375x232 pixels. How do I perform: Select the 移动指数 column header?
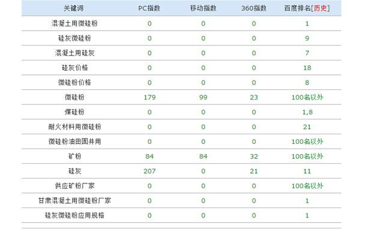pyautogui.click(x=203, y=8)
